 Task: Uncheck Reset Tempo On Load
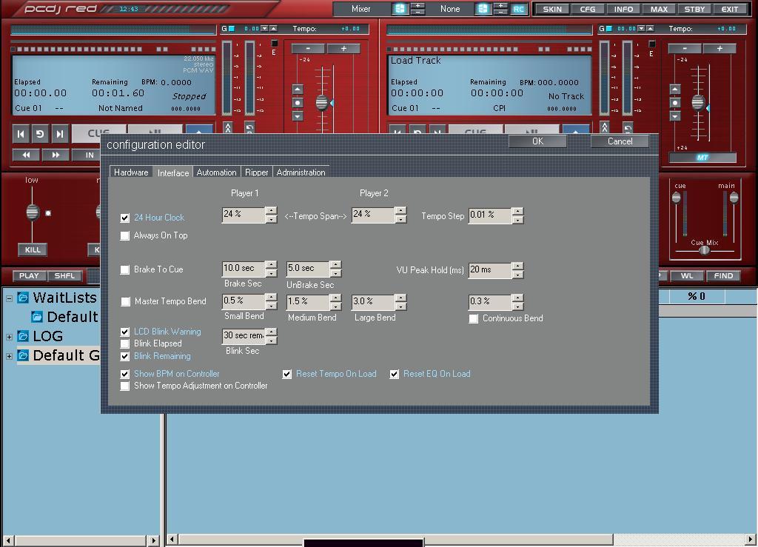pos(287,374)
